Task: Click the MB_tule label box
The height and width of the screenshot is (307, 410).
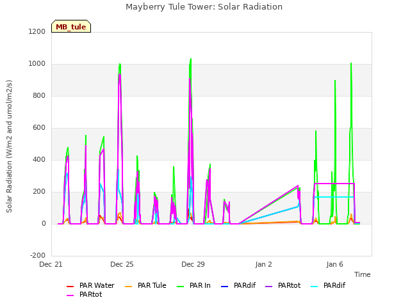Action: 71,26
